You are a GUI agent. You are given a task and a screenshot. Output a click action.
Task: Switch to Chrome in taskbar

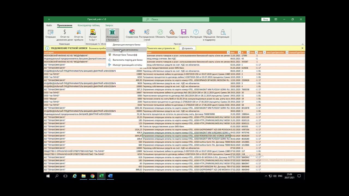tap(92, 176)
